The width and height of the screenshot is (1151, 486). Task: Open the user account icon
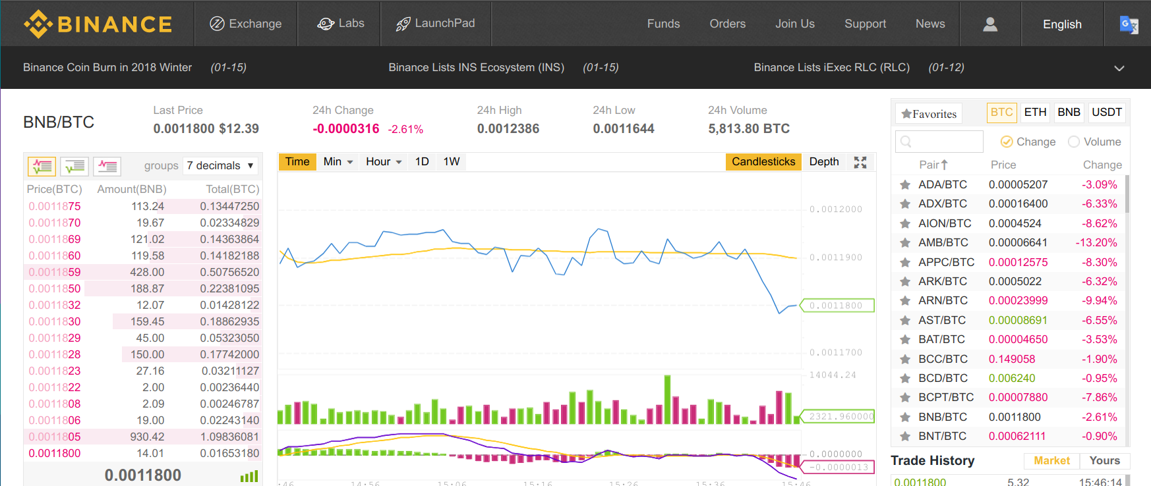click(990, 24)
